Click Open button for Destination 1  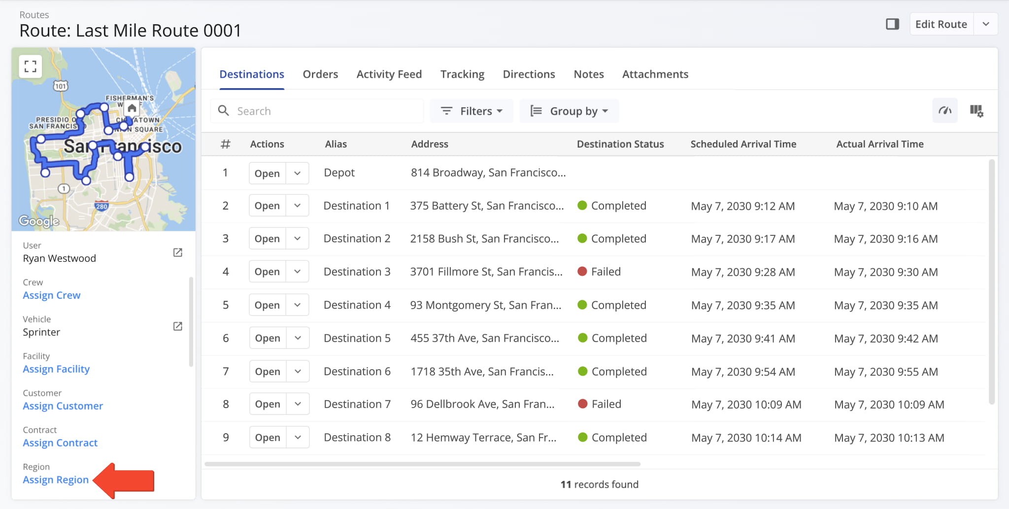pos(267,206)
